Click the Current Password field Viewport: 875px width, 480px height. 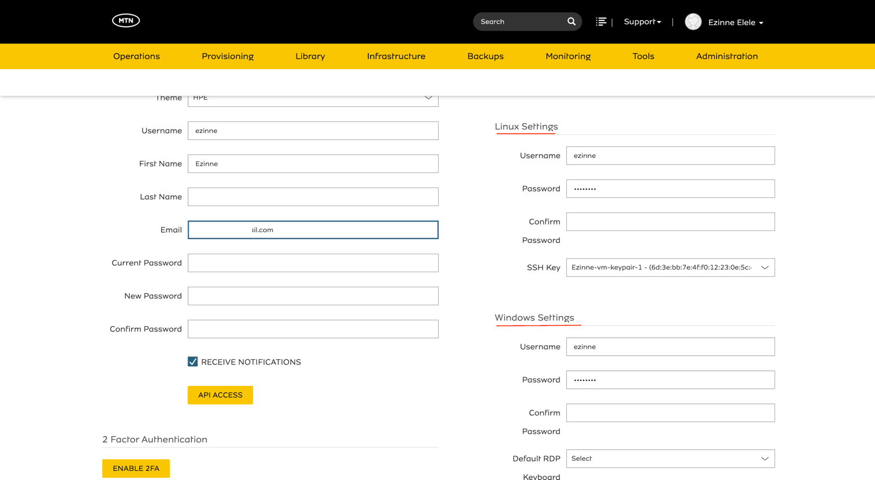[x=313, y=263]
